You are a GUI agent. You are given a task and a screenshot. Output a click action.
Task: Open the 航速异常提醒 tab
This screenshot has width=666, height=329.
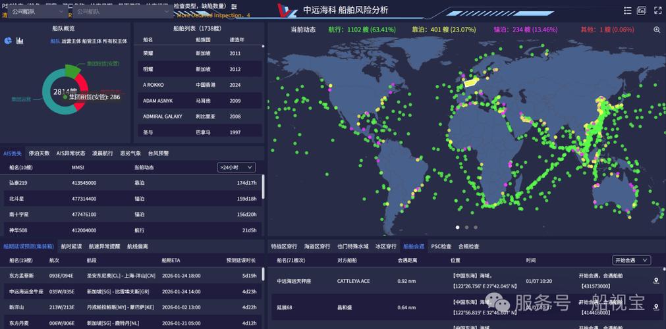pos(105,246)
